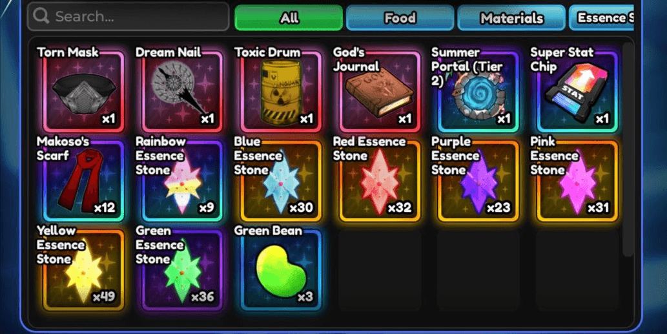Select the Yellow Essence Stone
The width and height of the screenshot is (667, 334).
[x=84, y=270]
